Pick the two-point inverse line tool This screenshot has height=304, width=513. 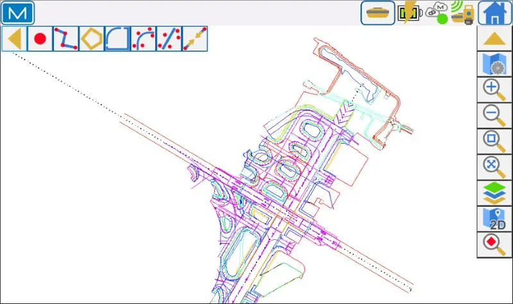[x=195, y=39]
